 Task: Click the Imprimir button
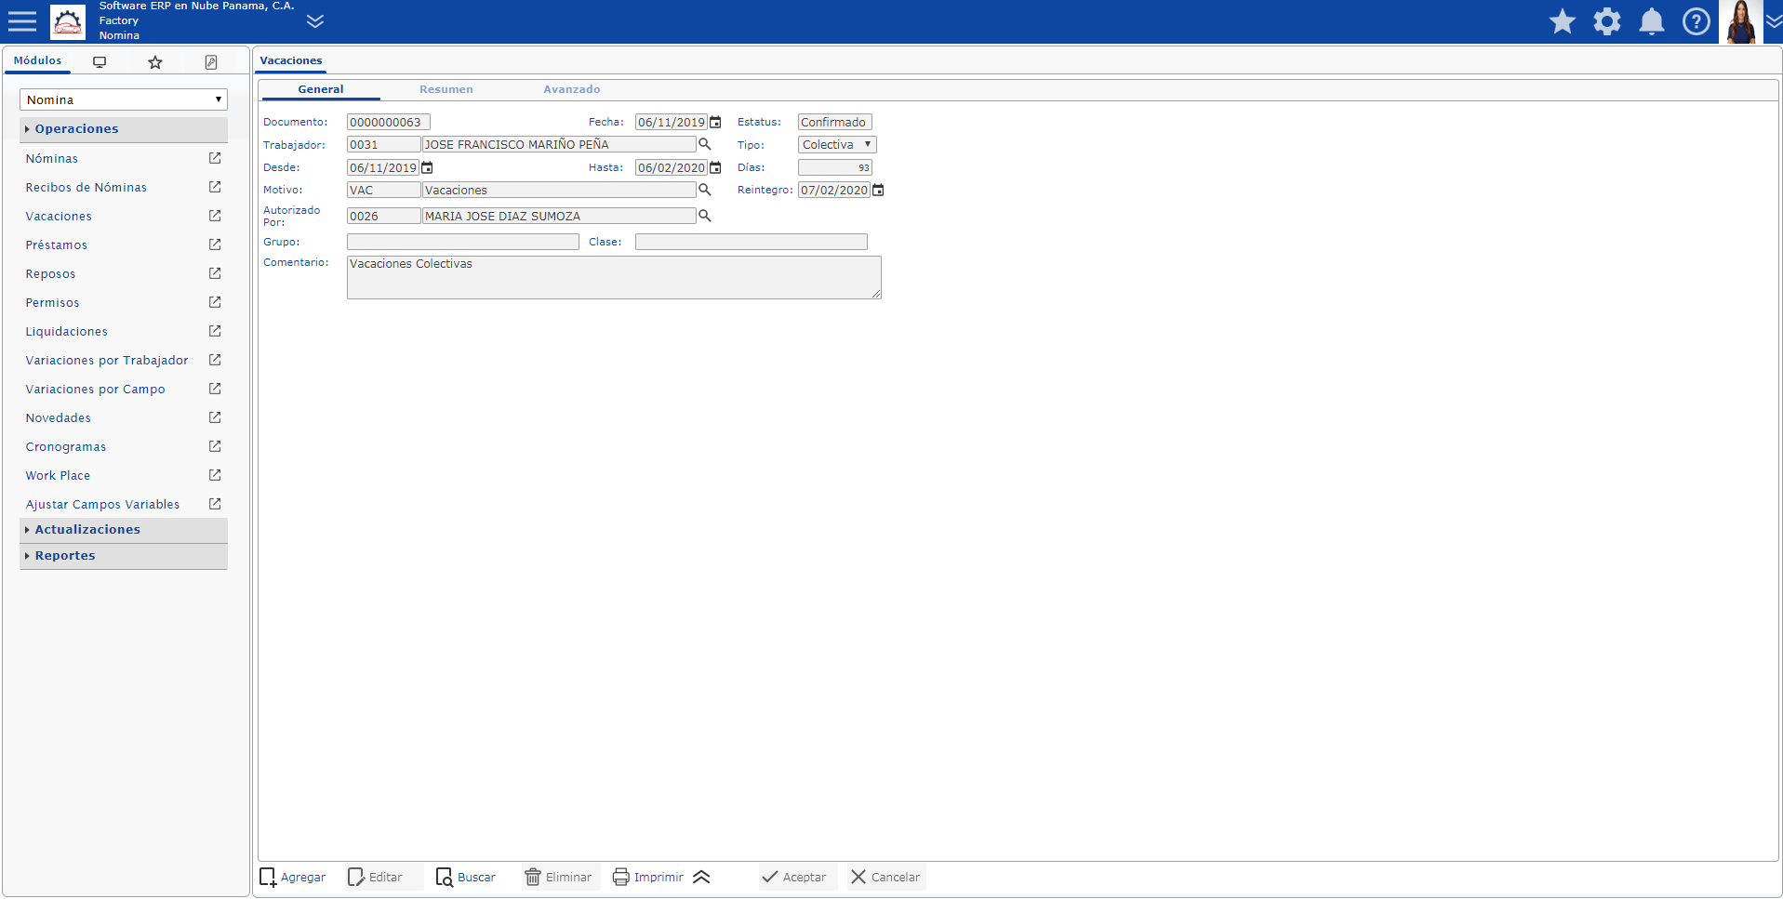[648, 878]
